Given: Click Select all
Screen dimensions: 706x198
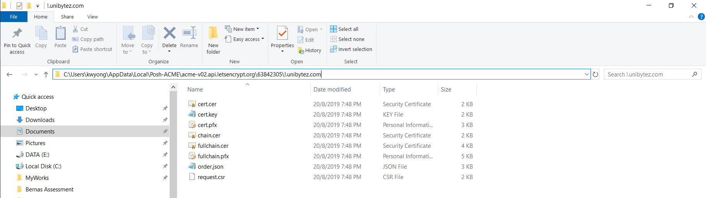Looking at the screenshot, I should (x=344, y=29).
